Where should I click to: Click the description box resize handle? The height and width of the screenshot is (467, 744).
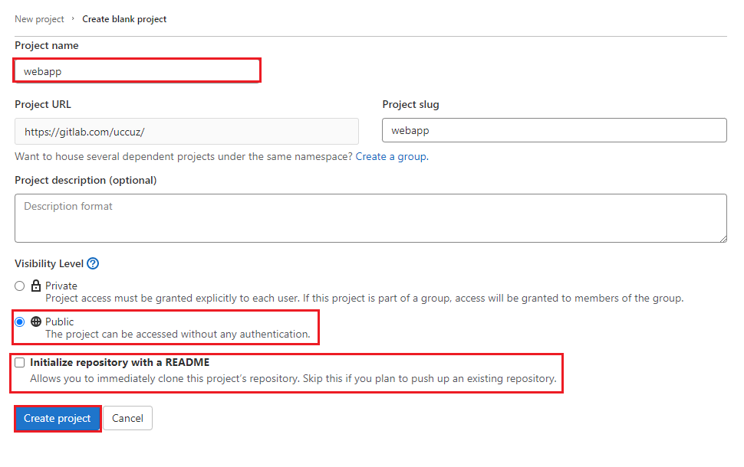pos(722,237)
